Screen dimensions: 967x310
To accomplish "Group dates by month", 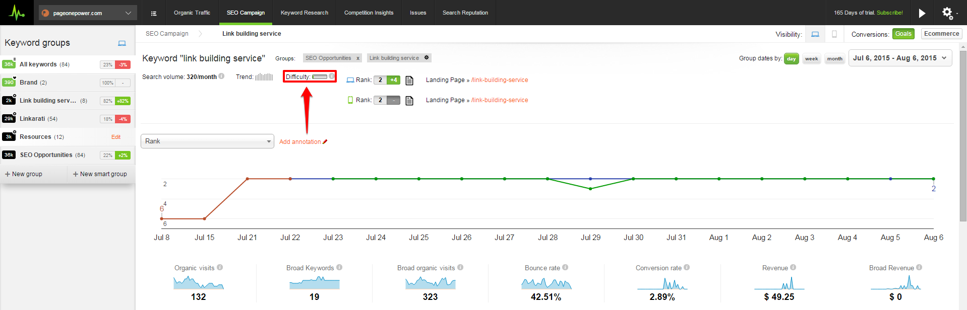I will coord(834,59).
